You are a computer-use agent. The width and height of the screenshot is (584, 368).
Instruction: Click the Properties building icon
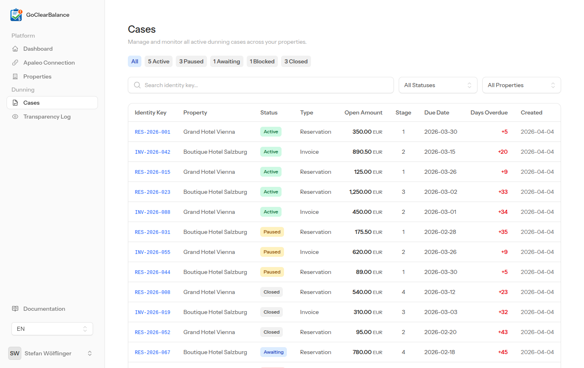pos(15,76)
